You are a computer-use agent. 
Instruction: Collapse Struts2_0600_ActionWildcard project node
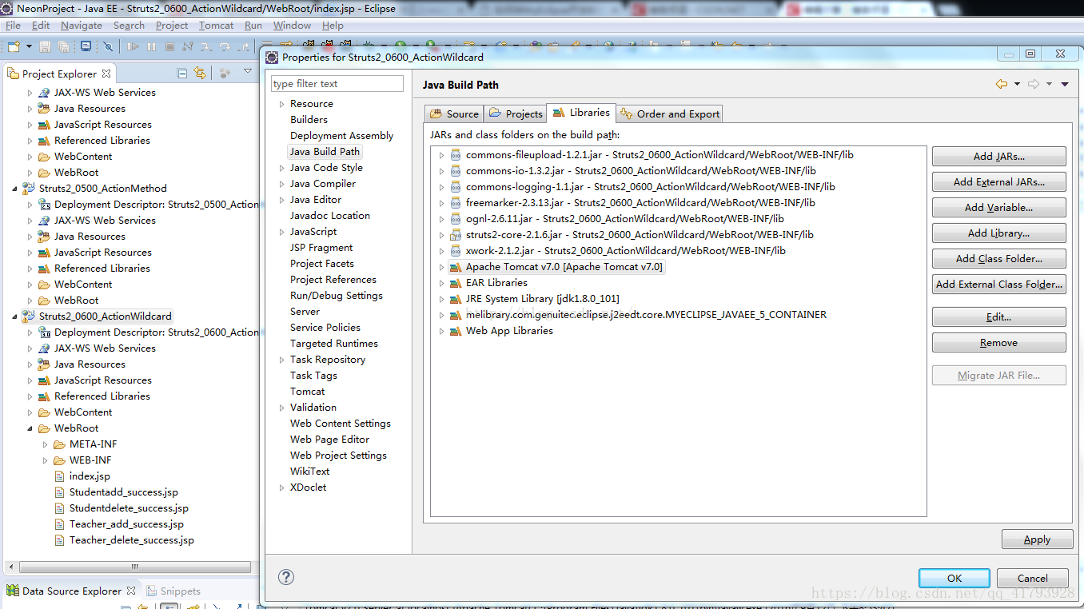pos(14,316)
